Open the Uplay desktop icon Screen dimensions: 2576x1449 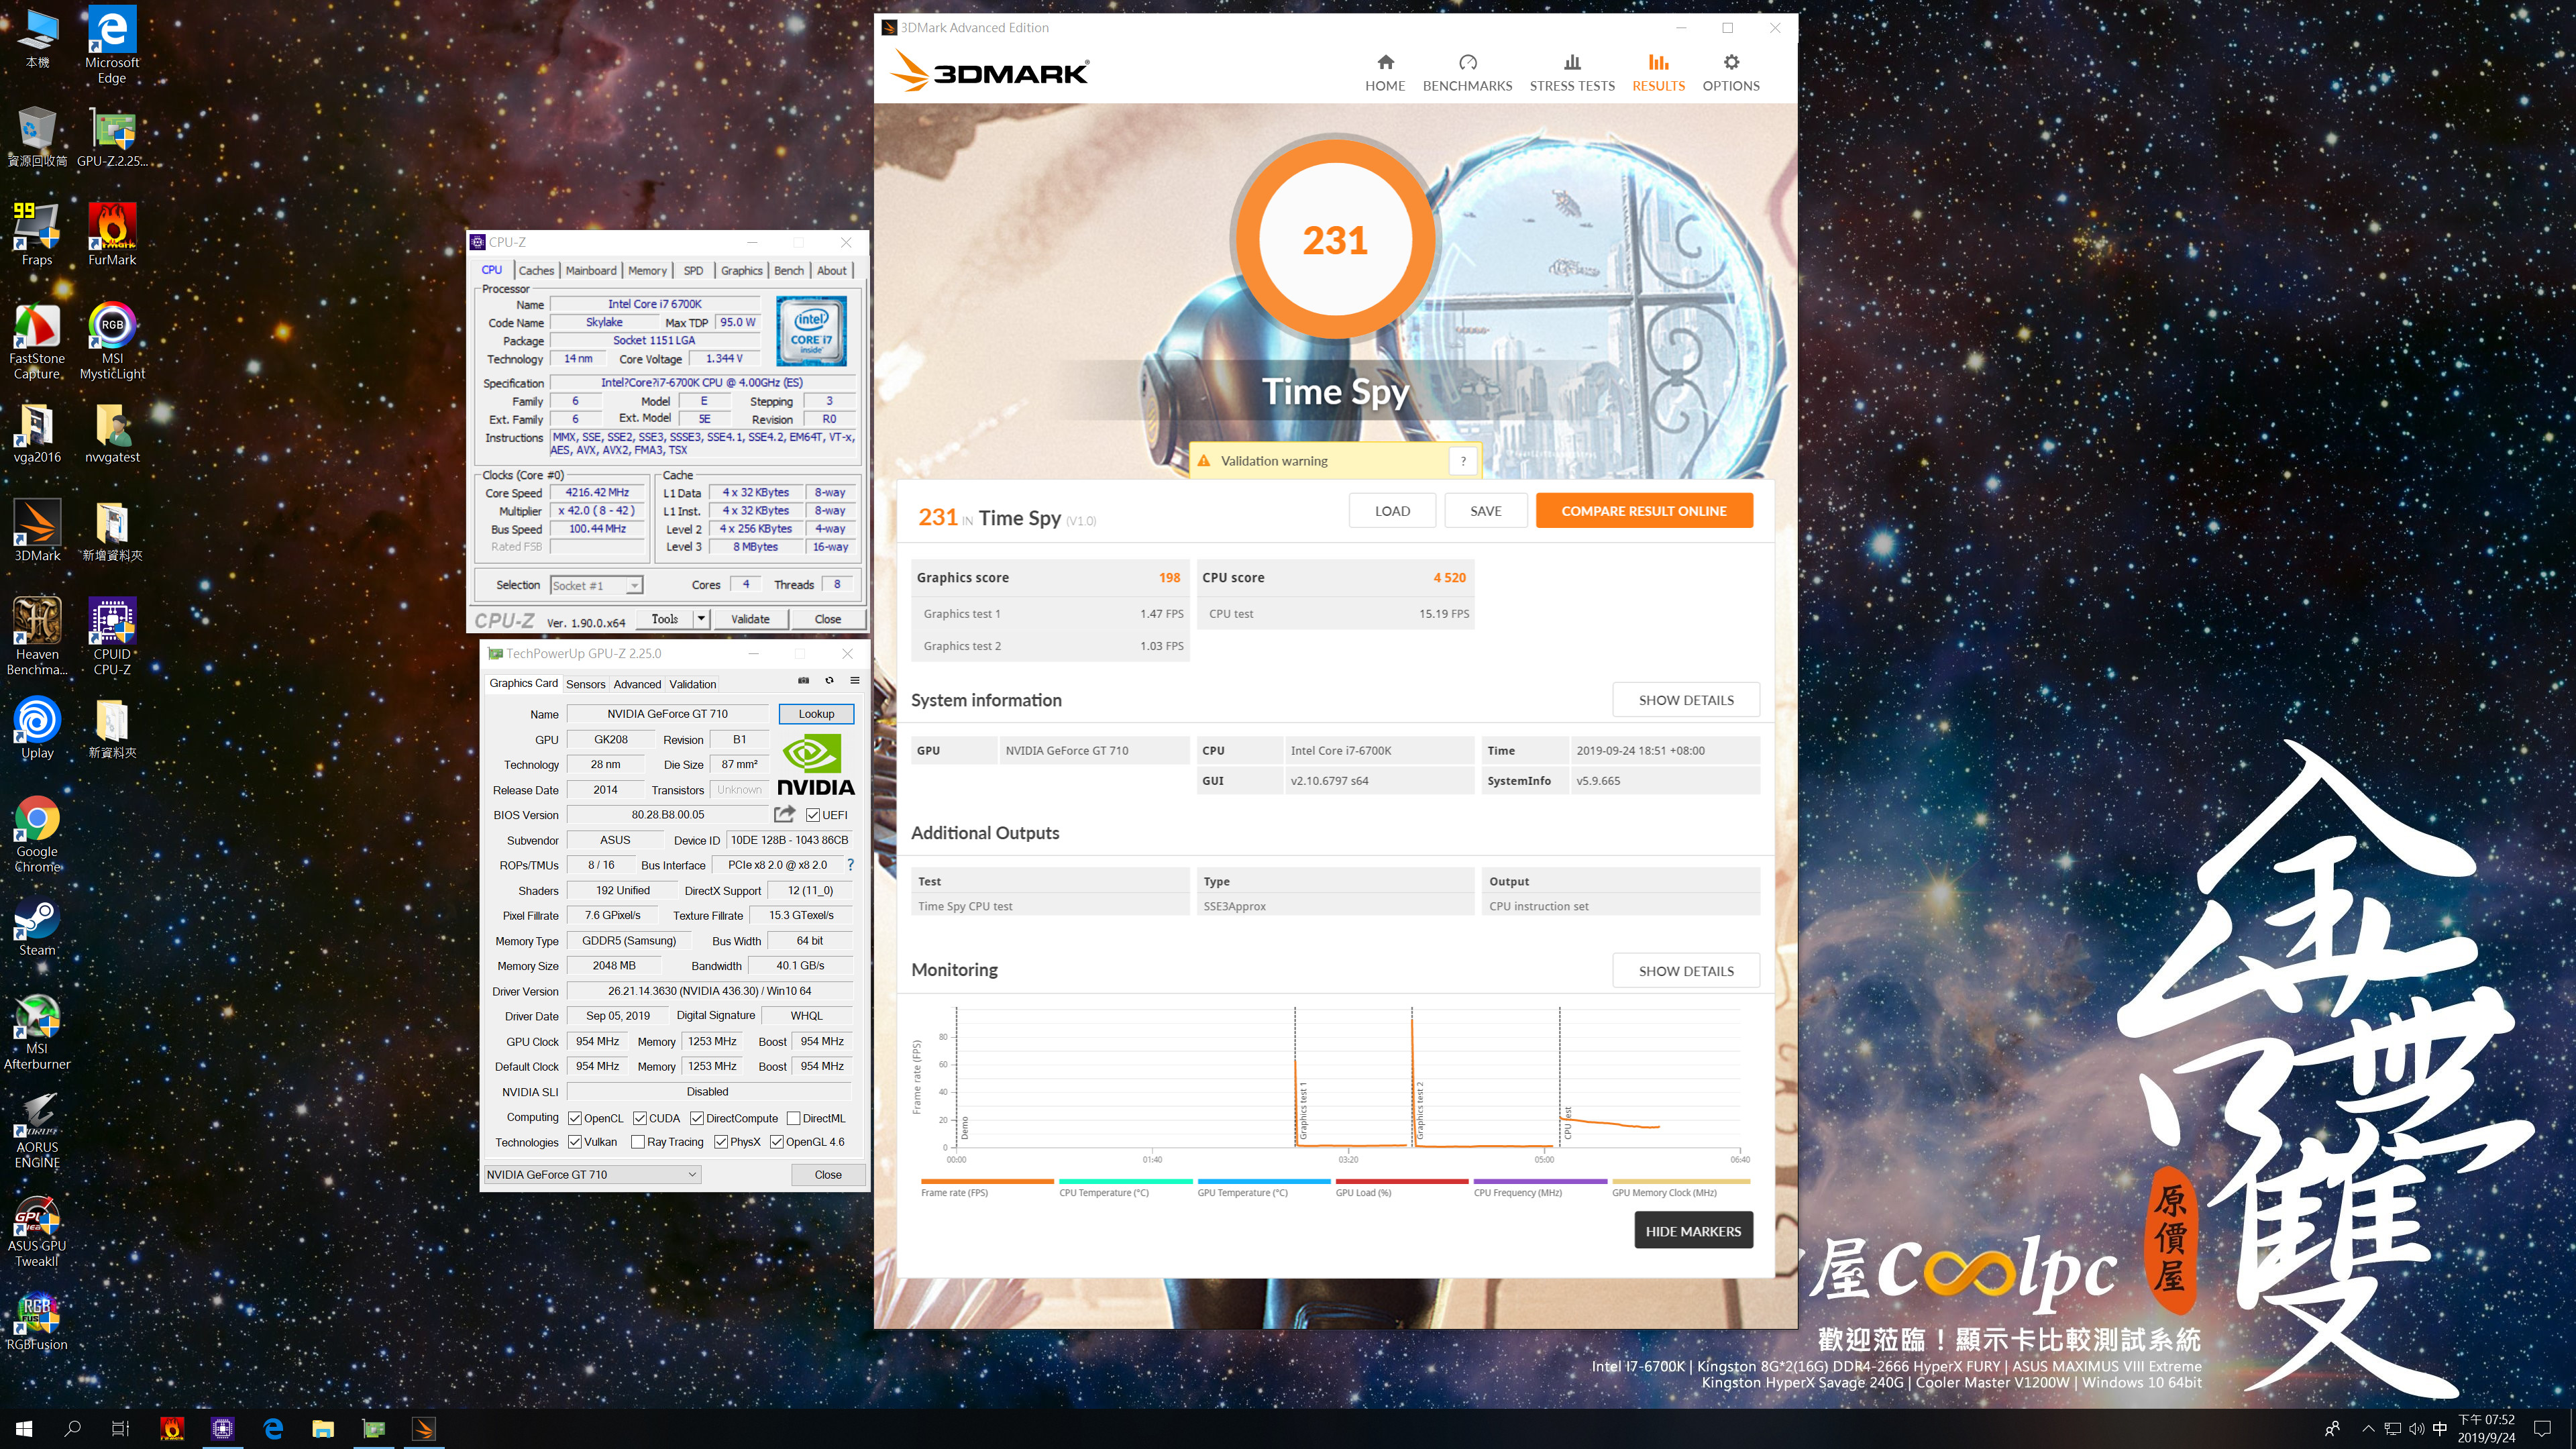click(x=37, y=728)
